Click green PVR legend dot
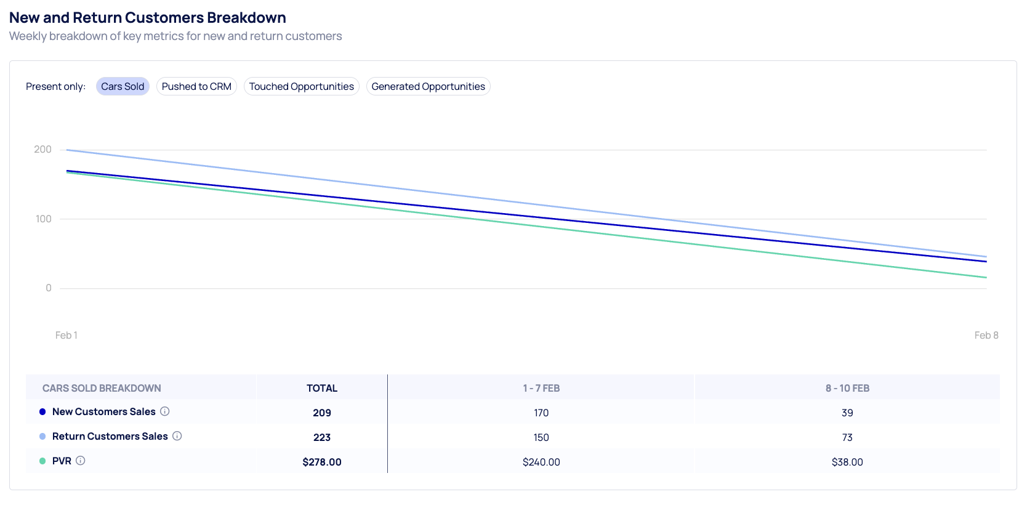Screen dimensions: 1027x505 click(42, 461)
